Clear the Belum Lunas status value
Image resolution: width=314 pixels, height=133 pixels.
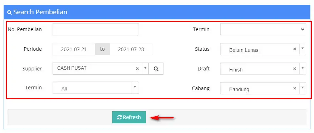pyautogui.click(x=295, y=49)
